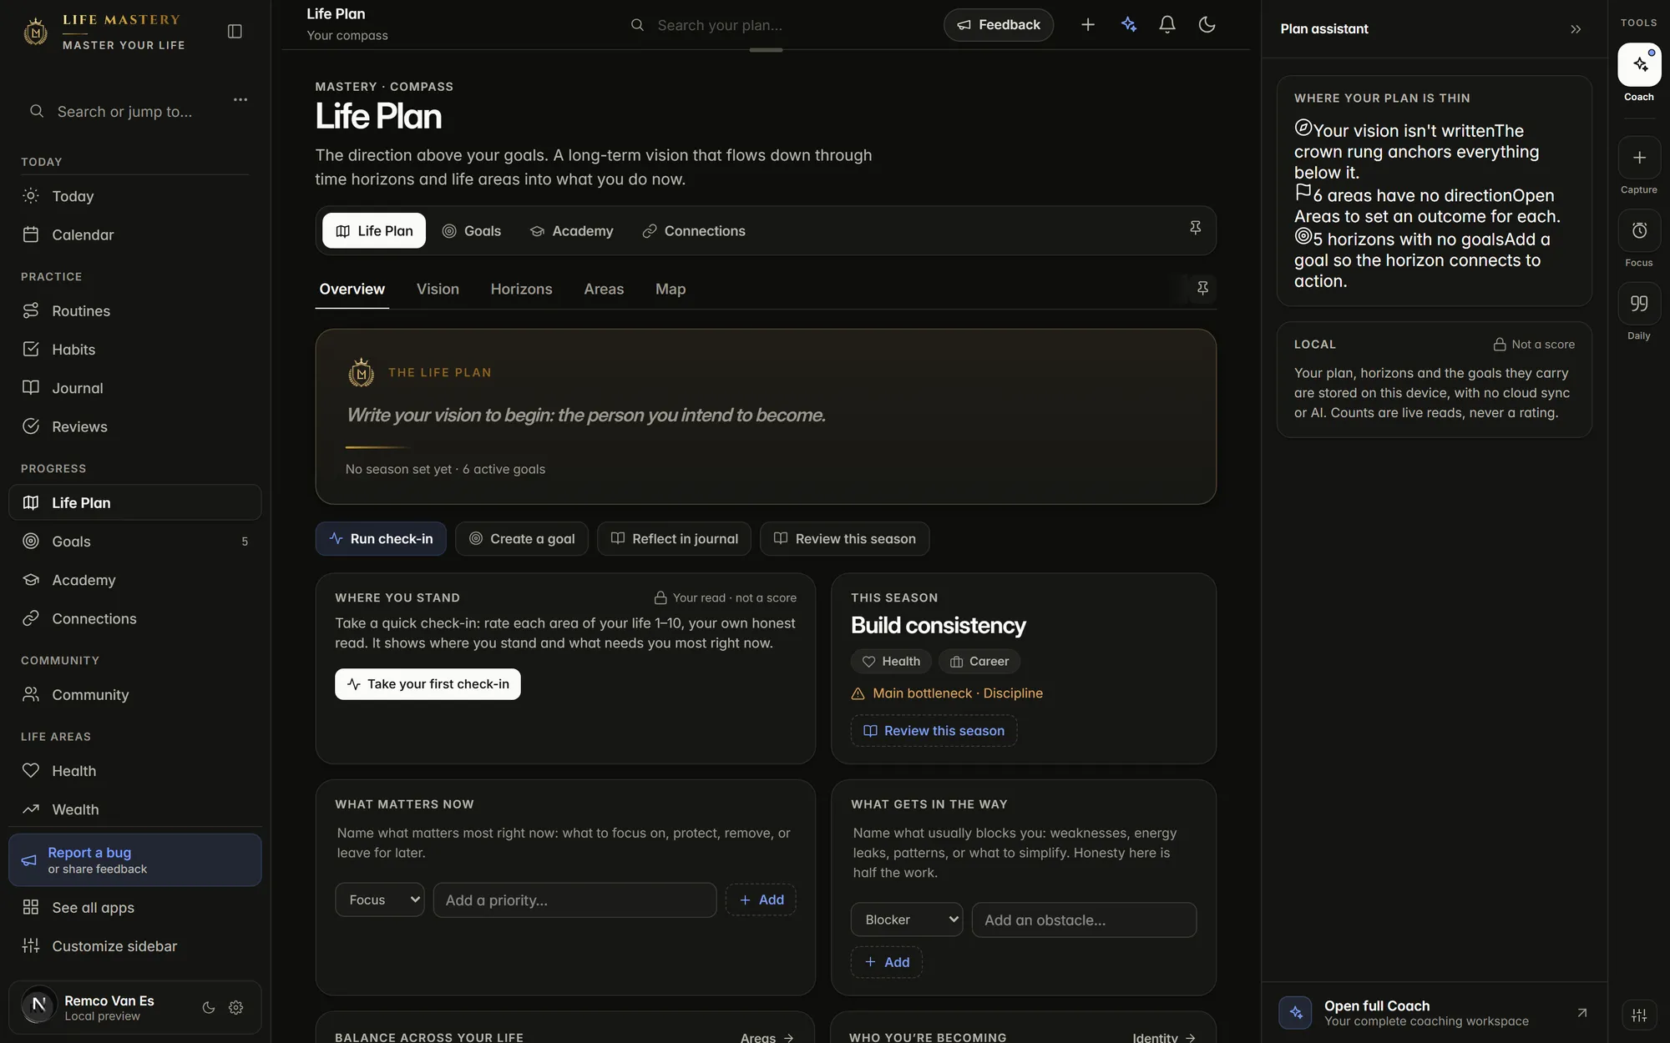The image size is (1670, 1043).
Task: Click Report a bug banner
Action: coord(134,860)
